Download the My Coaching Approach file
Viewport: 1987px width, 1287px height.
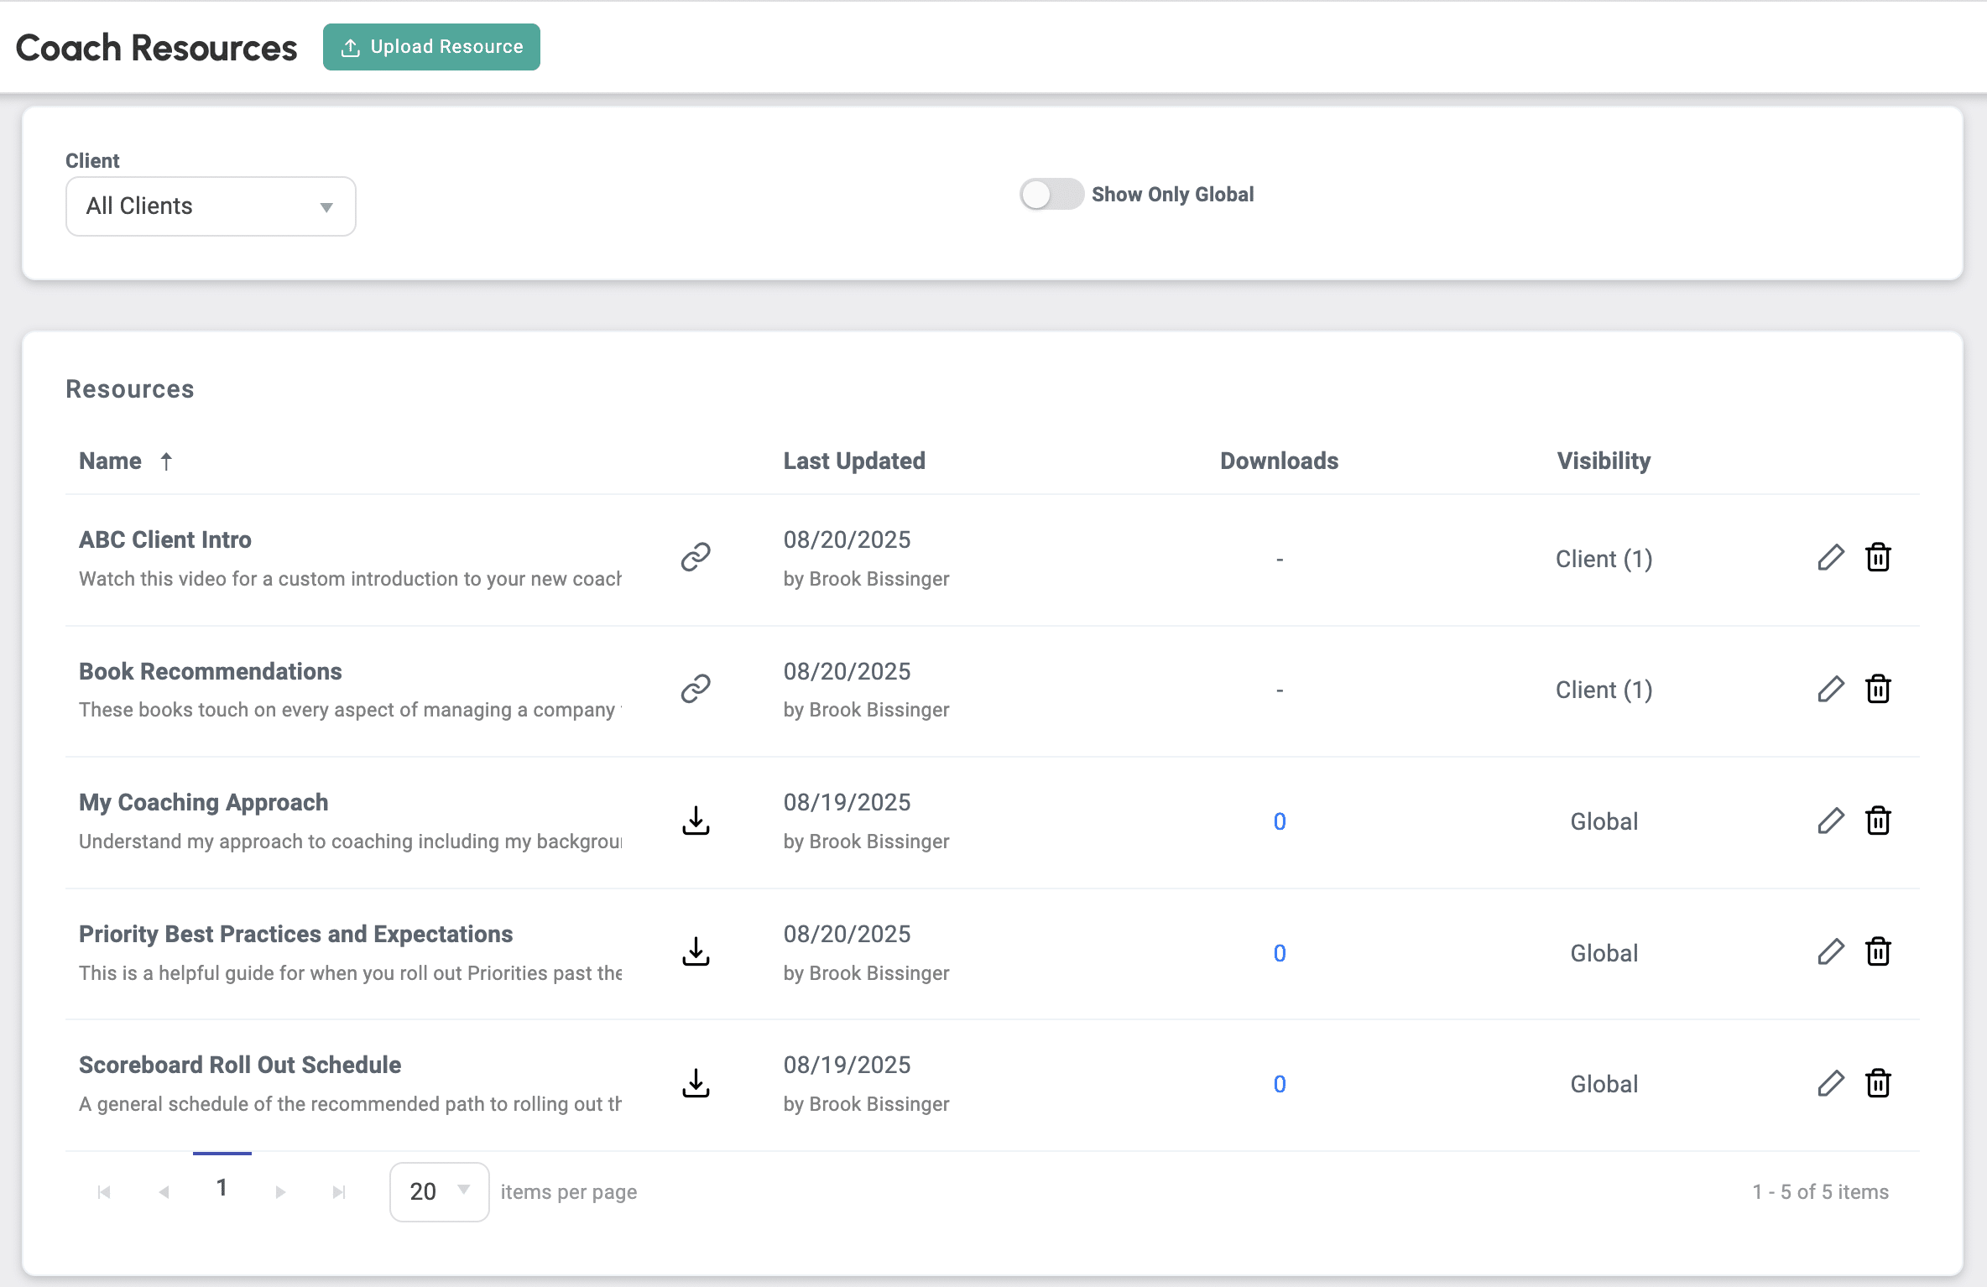[696, 821]
